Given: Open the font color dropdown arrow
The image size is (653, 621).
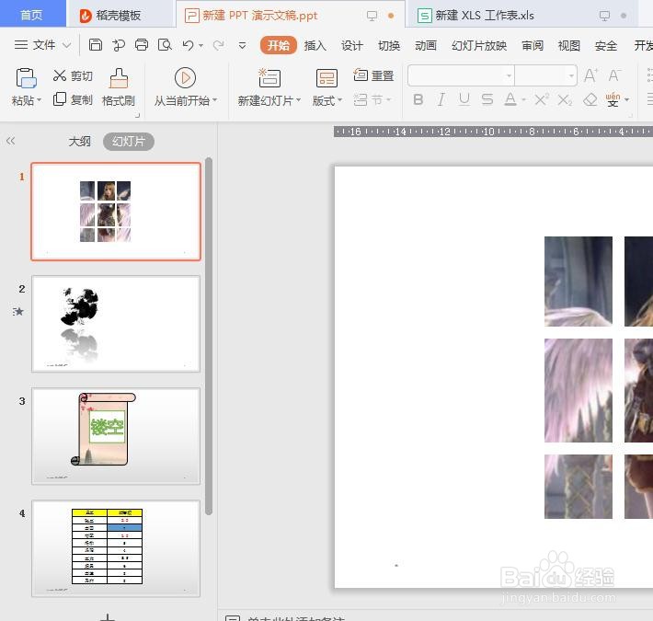Looking at the screenshot, I should (524, 100).
